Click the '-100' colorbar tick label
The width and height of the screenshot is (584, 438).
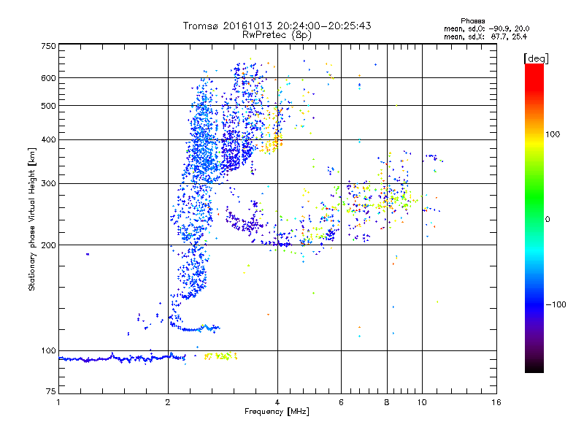tap(556, 304)
